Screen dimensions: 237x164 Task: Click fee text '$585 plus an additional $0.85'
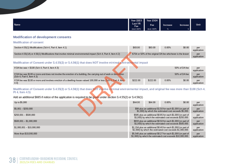click(x=161, y=116)
